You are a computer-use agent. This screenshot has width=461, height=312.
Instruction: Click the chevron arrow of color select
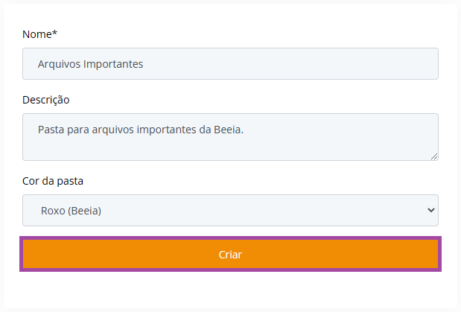click(431, 210)
